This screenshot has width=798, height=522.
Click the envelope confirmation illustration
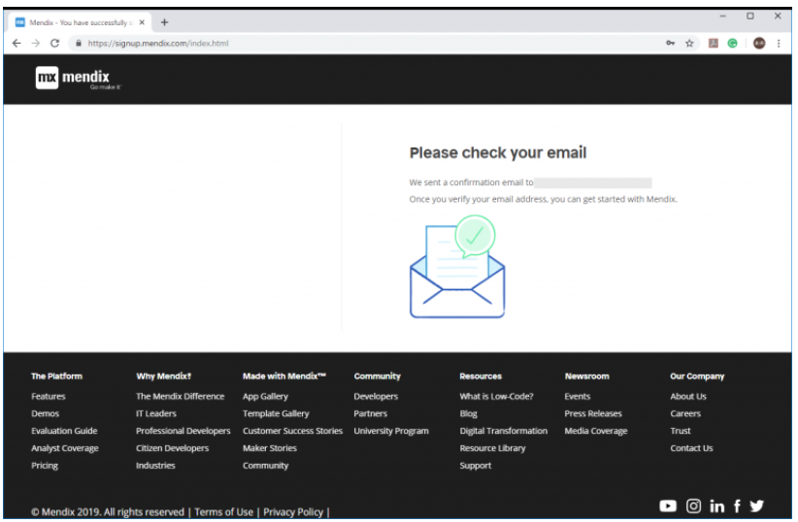[x=457, y=267]
